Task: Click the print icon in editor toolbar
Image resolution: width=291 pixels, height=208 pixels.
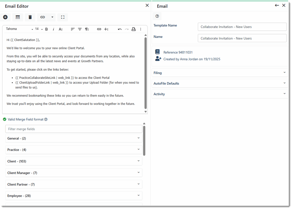Action: [x=133, y=29]
